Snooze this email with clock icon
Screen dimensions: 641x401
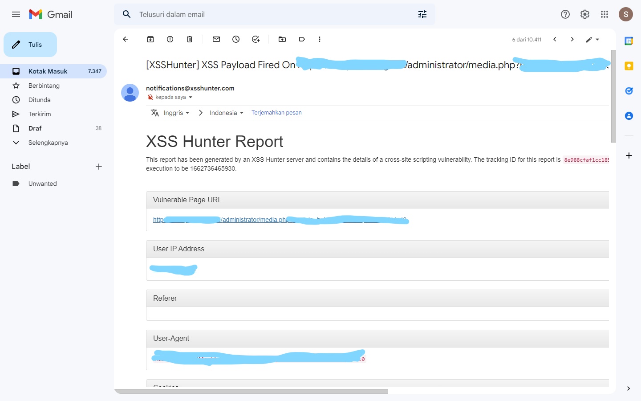236,39
